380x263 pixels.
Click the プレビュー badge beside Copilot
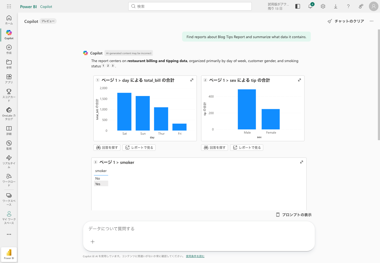pyautogui.click(x=48, y=21)
